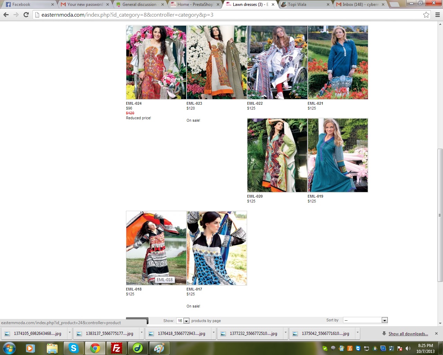This screenshot has height=355, width=443.
Task: Open the Windows Start menu
Action: [x=9, y=348]
